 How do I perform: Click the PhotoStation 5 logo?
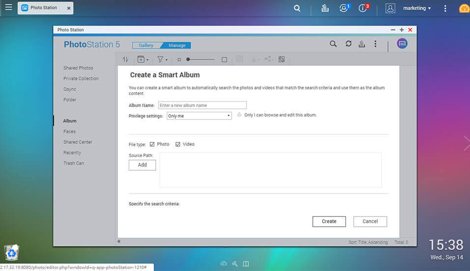[92, 44]
